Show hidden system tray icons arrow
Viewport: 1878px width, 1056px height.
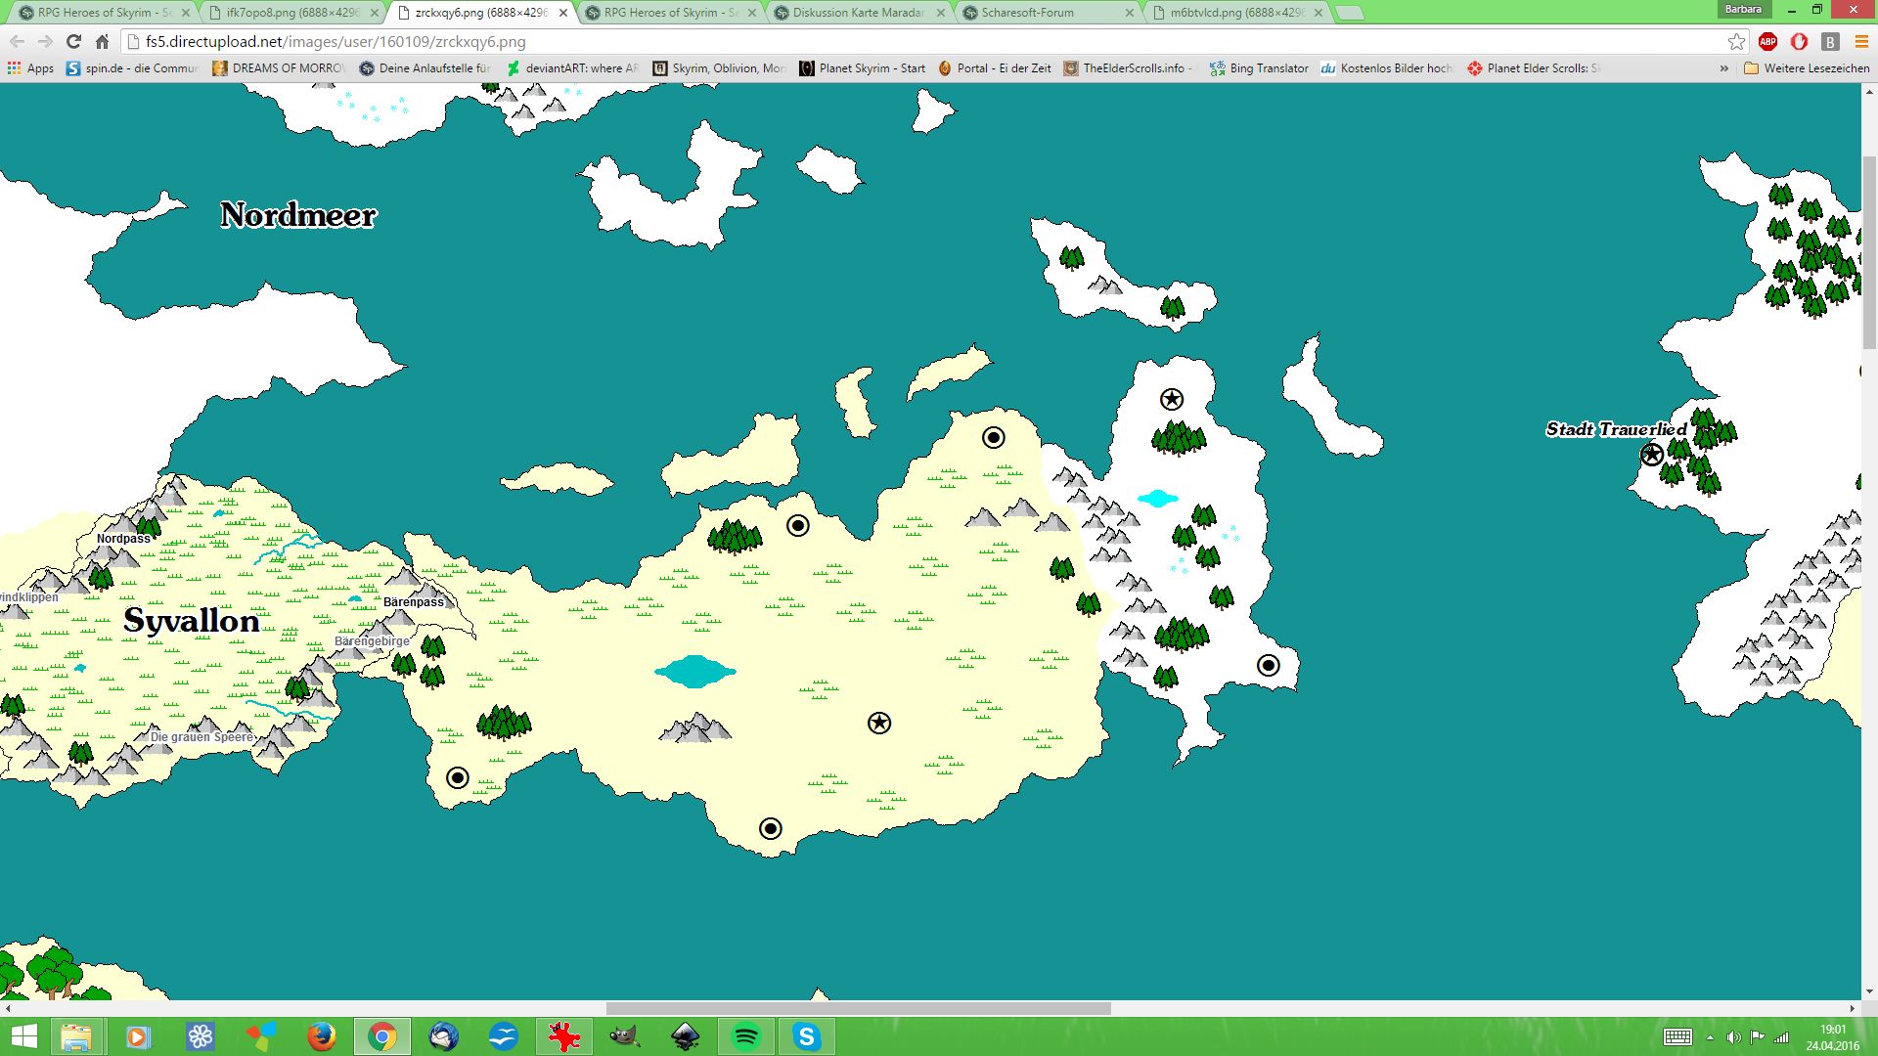click(1710, 1037)
